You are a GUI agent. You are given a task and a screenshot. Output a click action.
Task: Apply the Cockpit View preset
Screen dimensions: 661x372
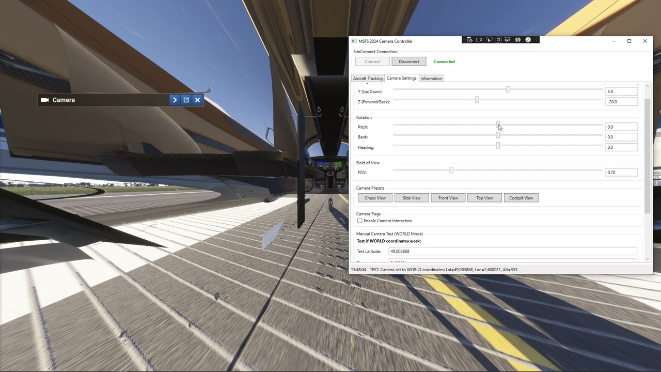[521, 198]
